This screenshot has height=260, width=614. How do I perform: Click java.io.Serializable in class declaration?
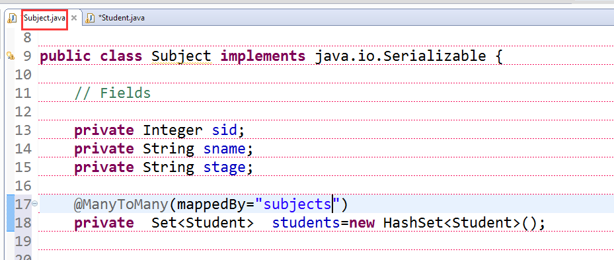point(401,56)
